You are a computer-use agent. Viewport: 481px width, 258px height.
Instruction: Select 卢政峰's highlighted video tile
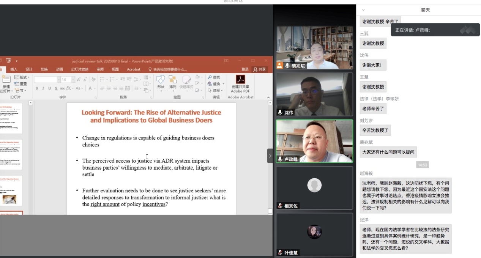click(314, 141)
